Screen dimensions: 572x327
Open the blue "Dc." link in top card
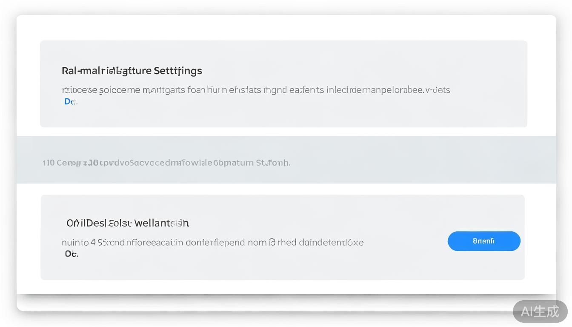70,101
